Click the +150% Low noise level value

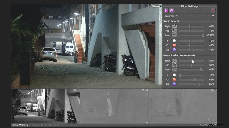click(210, 35)
